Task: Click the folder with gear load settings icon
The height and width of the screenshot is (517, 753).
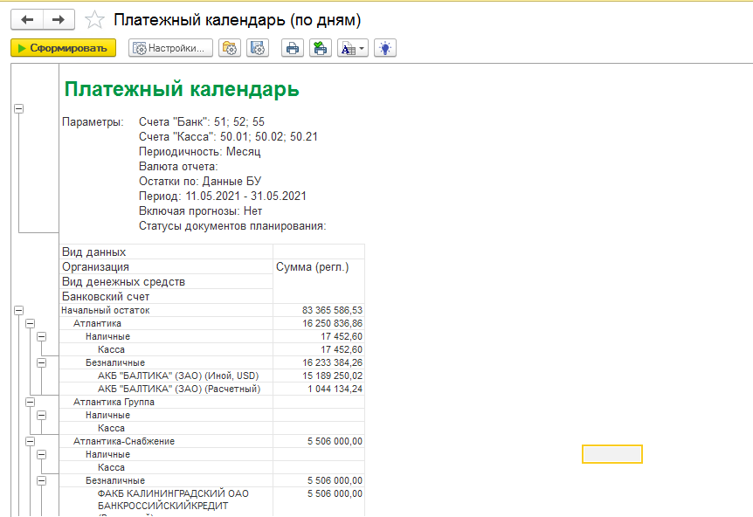Action: pos(230,48)
